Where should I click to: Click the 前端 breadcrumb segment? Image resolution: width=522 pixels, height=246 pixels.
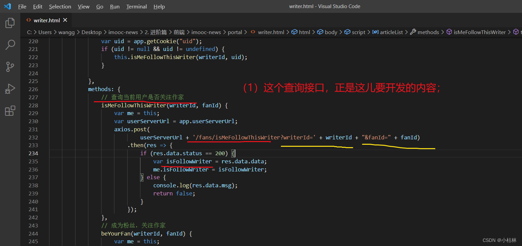point(179,32)
